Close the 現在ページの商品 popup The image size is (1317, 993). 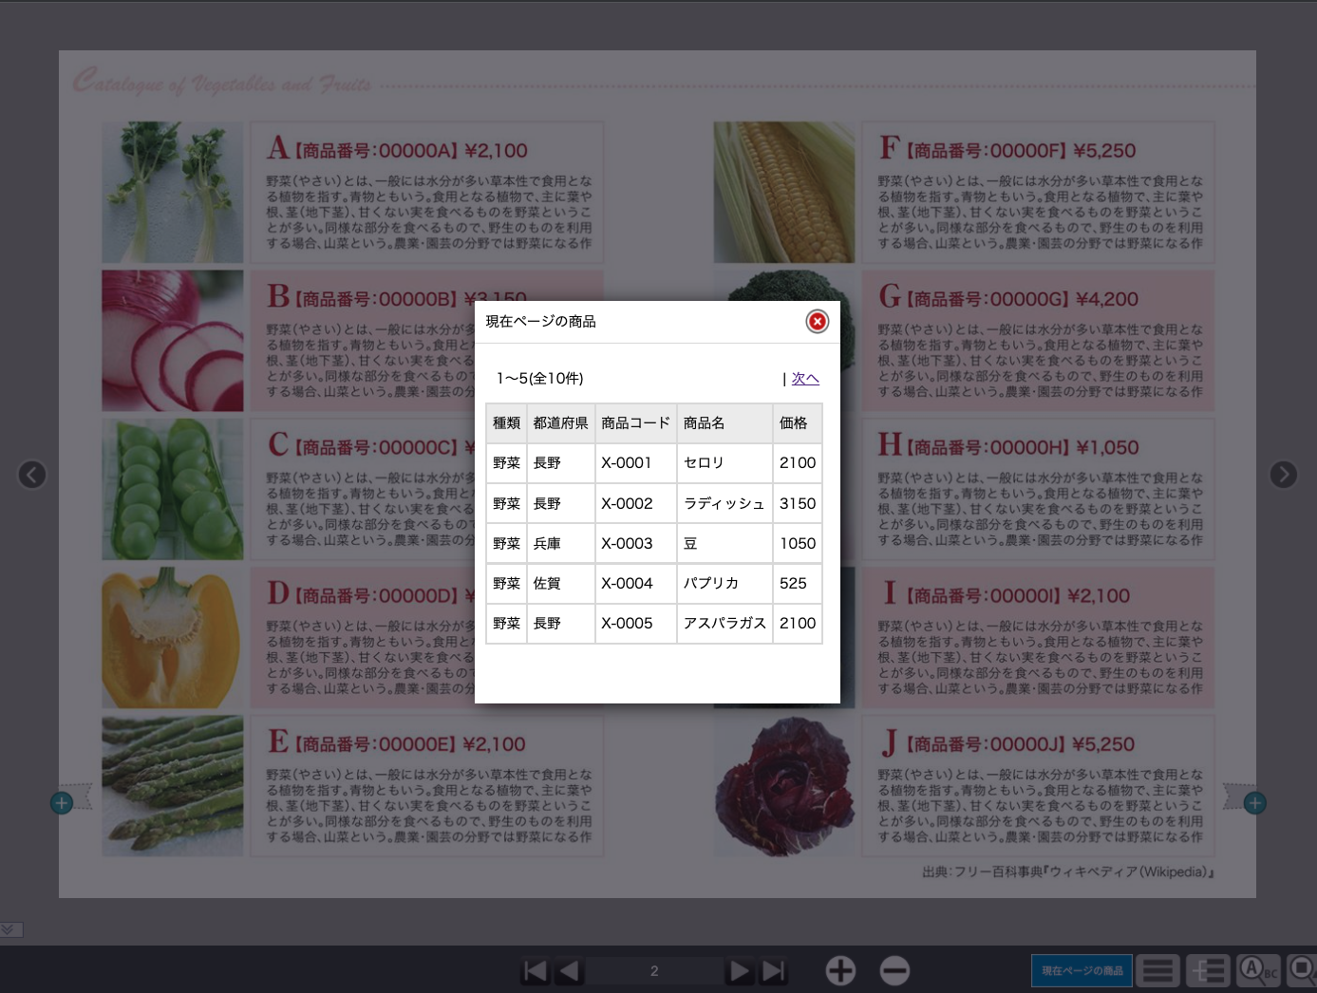click(817, 322)
